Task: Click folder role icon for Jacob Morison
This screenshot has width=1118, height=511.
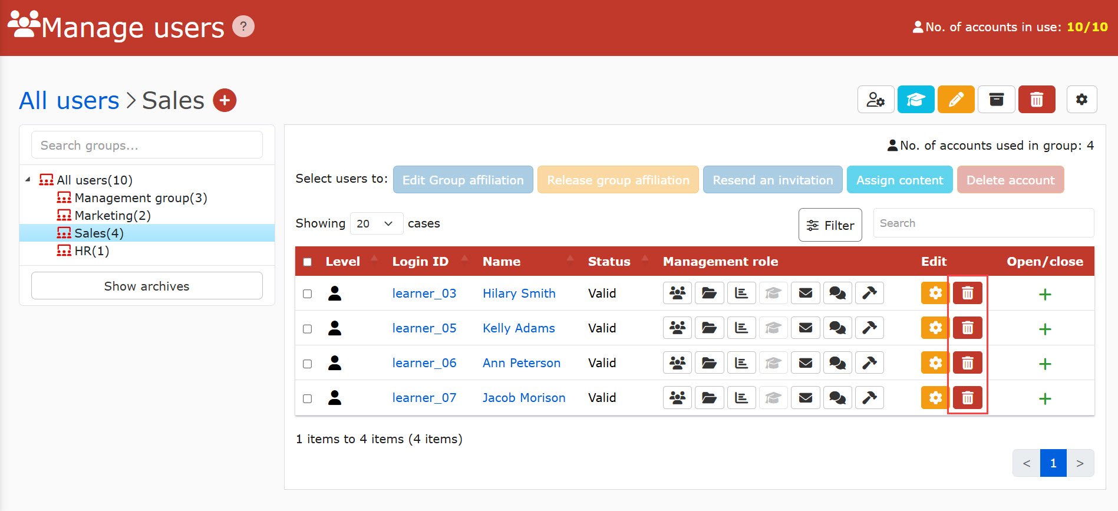Action: pos(710,397)
